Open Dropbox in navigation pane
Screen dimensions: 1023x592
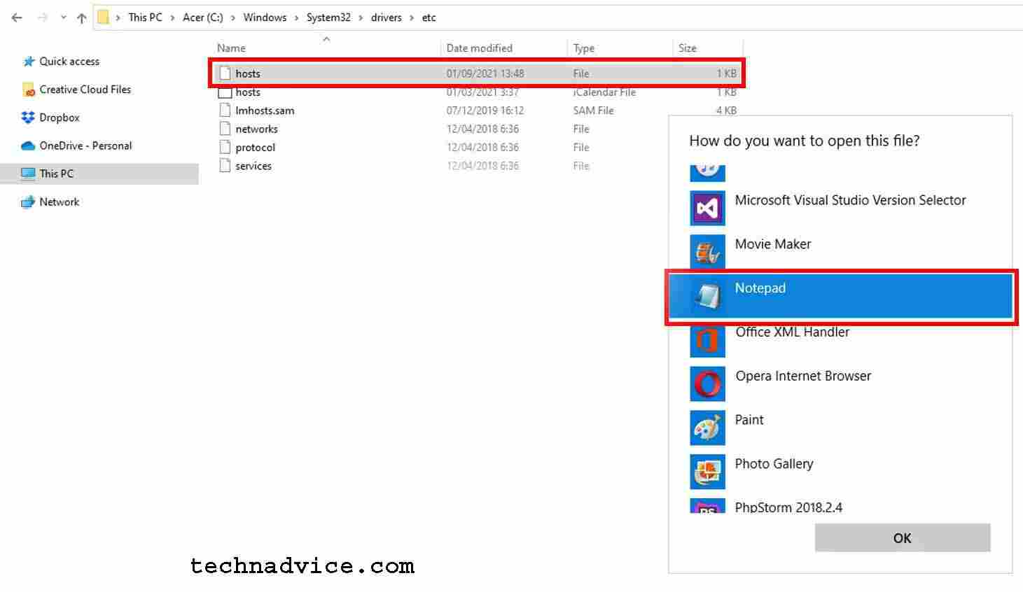tap(60, 118)
